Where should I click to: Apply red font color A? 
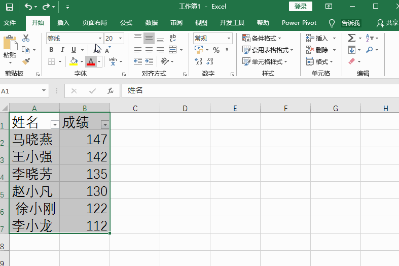pyautogui.click(x=91, y=61)
